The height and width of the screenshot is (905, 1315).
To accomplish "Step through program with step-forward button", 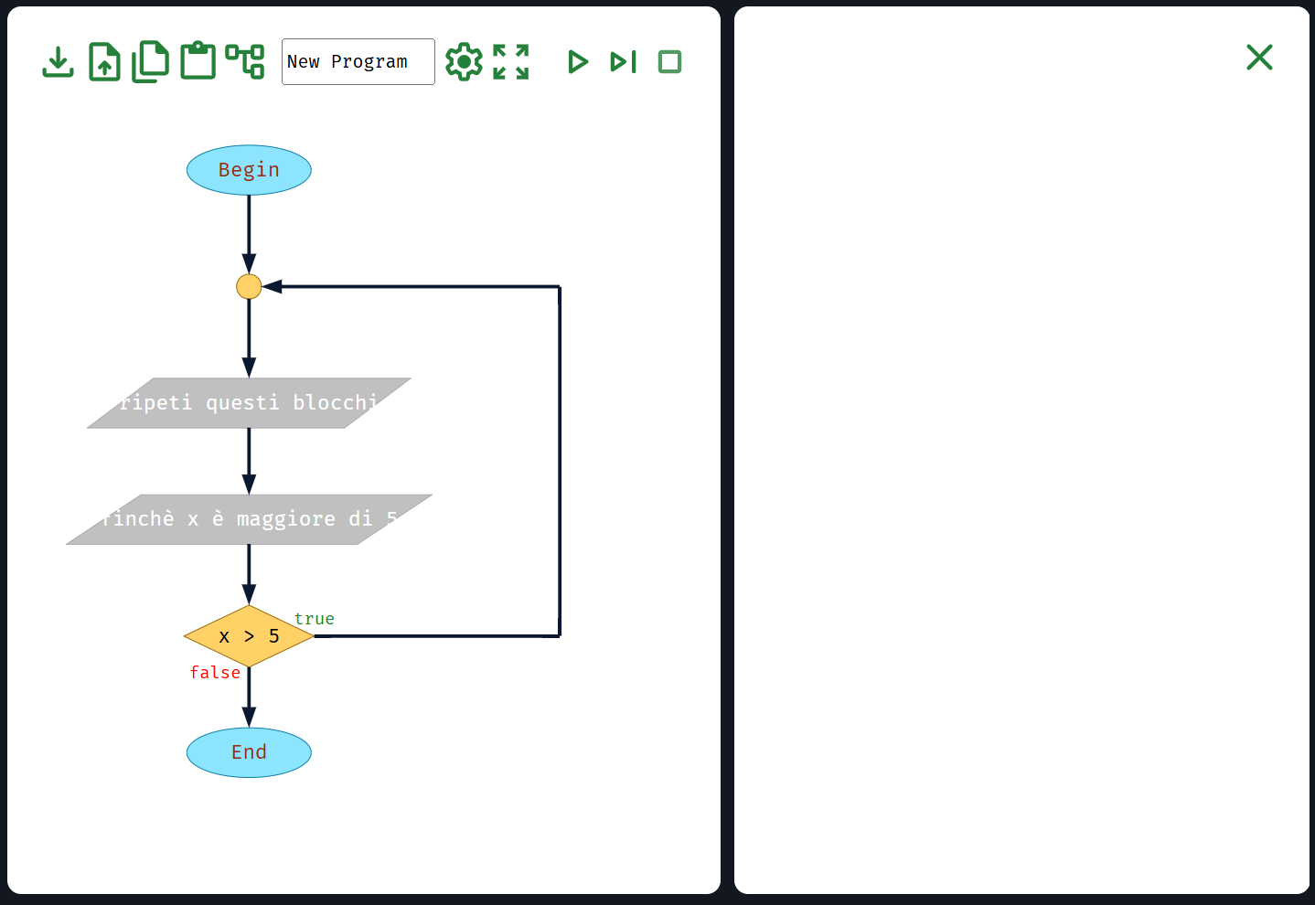I will [623, 62].
